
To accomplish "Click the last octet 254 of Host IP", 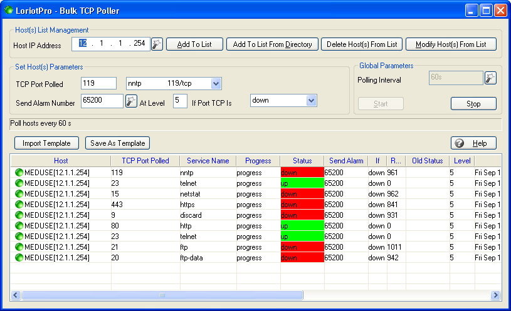I will click(x=139, y=43).
